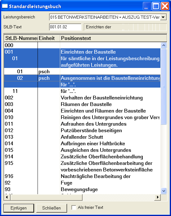
Task: Enable the Als freier Text checkbox
Action: click(x=74, y=208)
